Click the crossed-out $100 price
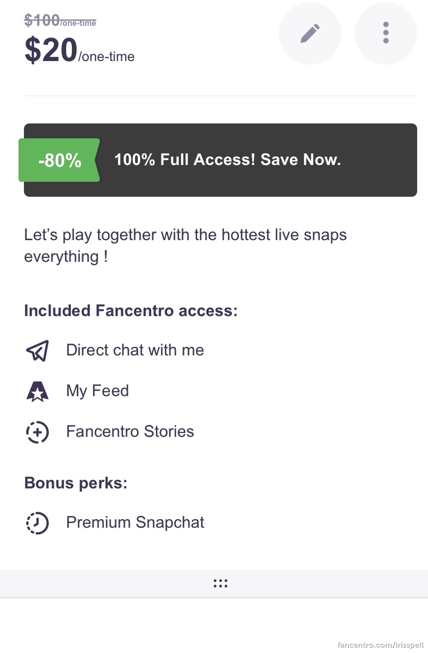This screenshot has width=428, height=653. (60, 20)
